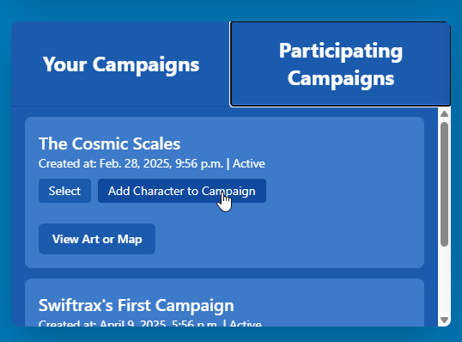Click the scrollbar up arrow

444,113
